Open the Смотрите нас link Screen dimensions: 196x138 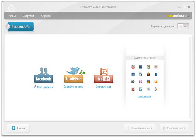click(x=103, y=87)
